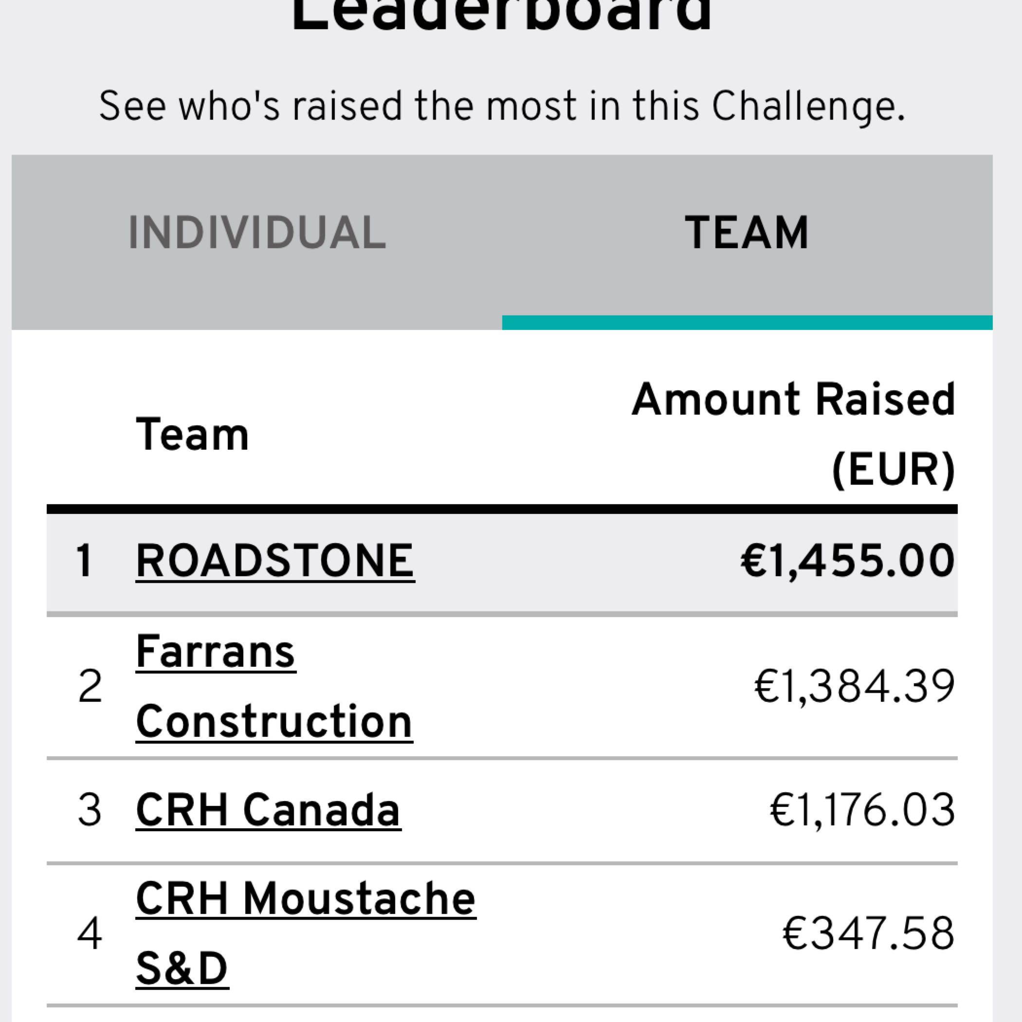Image resolution: width=1022 pixels, height=1022 pixels.
Task: Open the ROADSTONE team page
Action: tap(275, 561)
